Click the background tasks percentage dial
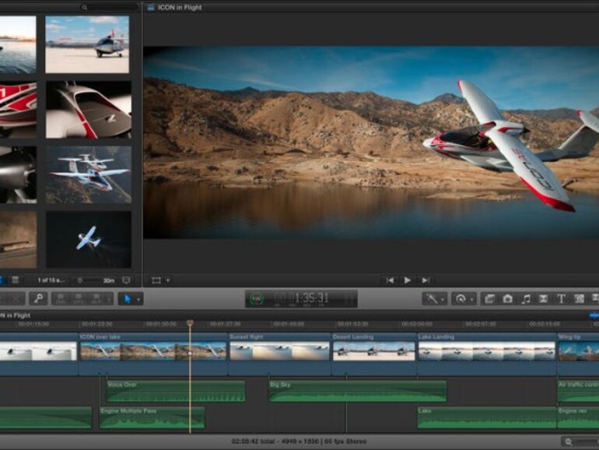The image size is (599, 450). [x=257, y=299]
